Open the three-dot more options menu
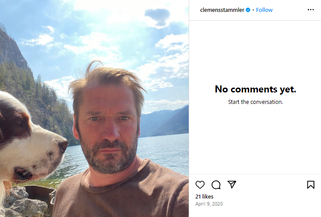Image resolution: width=321 pixels, height=217 pixels. [x=311, y=10]
